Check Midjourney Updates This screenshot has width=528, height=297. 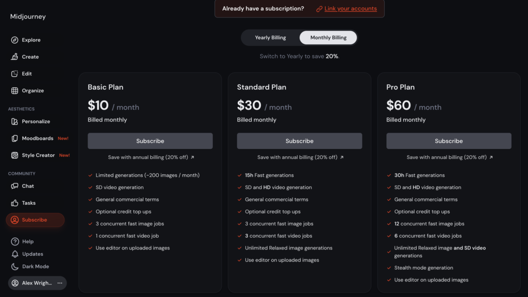pos(29,254)
